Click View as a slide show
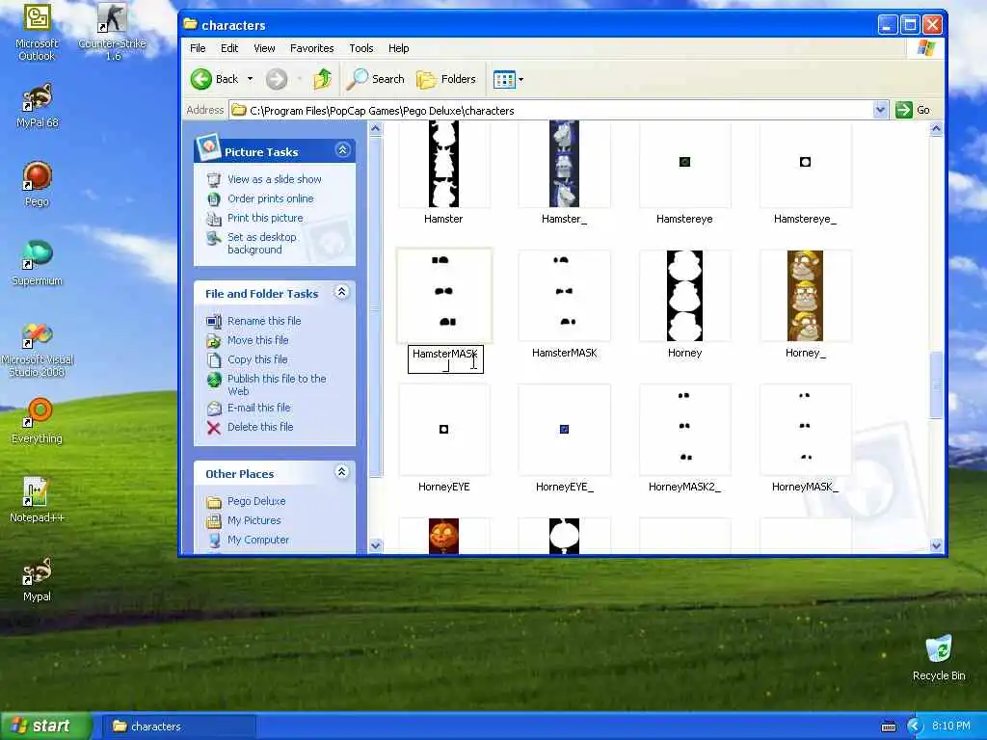 [274, 179]
